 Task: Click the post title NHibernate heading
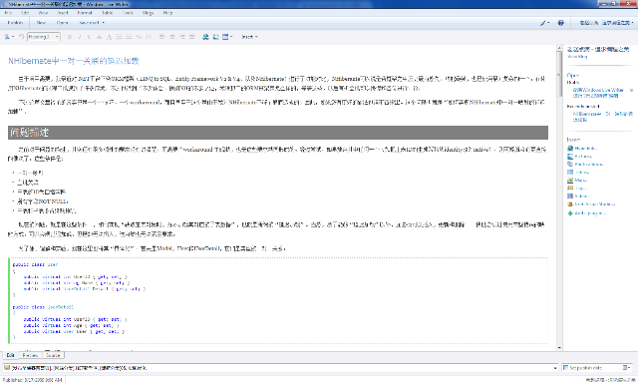pyautogui.click(x=74, y=61)
